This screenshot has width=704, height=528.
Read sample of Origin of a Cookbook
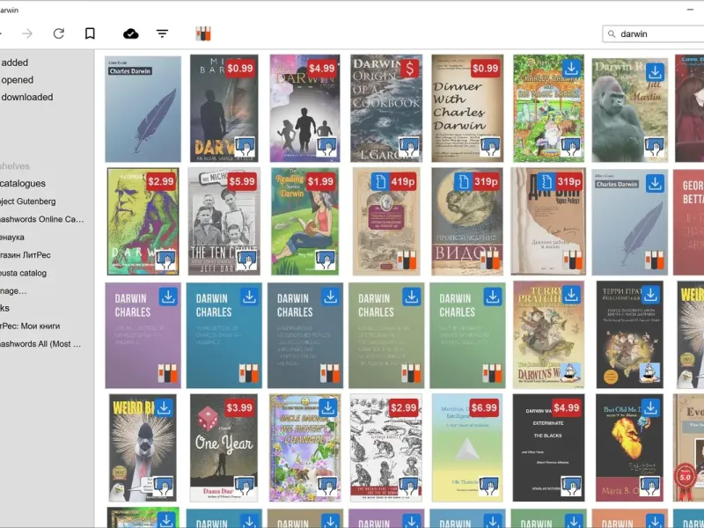click(x=408, y=146)
